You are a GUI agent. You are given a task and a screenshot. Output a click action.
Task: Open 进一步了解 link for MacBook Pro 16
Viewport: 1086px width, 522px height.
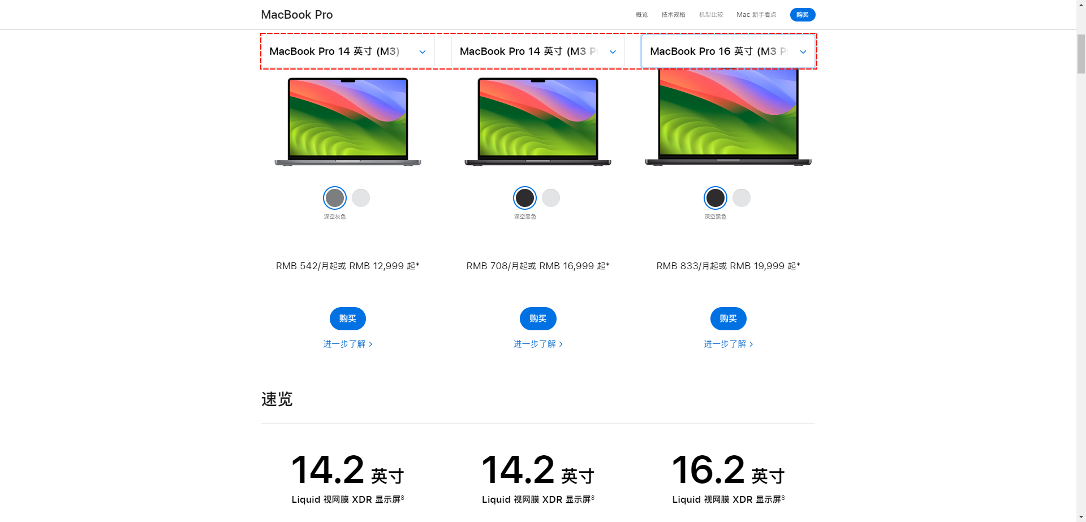pos(728,344)
